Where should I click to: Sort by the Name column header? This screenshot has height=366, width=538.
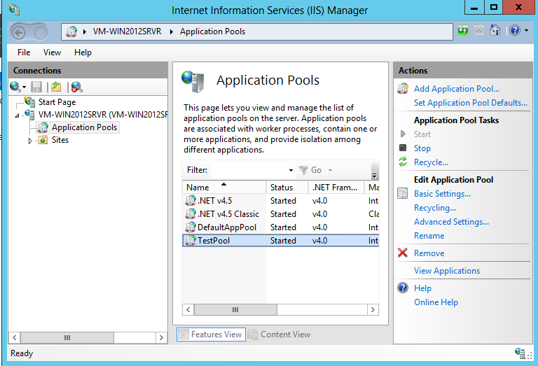click(x=224, y=188)
